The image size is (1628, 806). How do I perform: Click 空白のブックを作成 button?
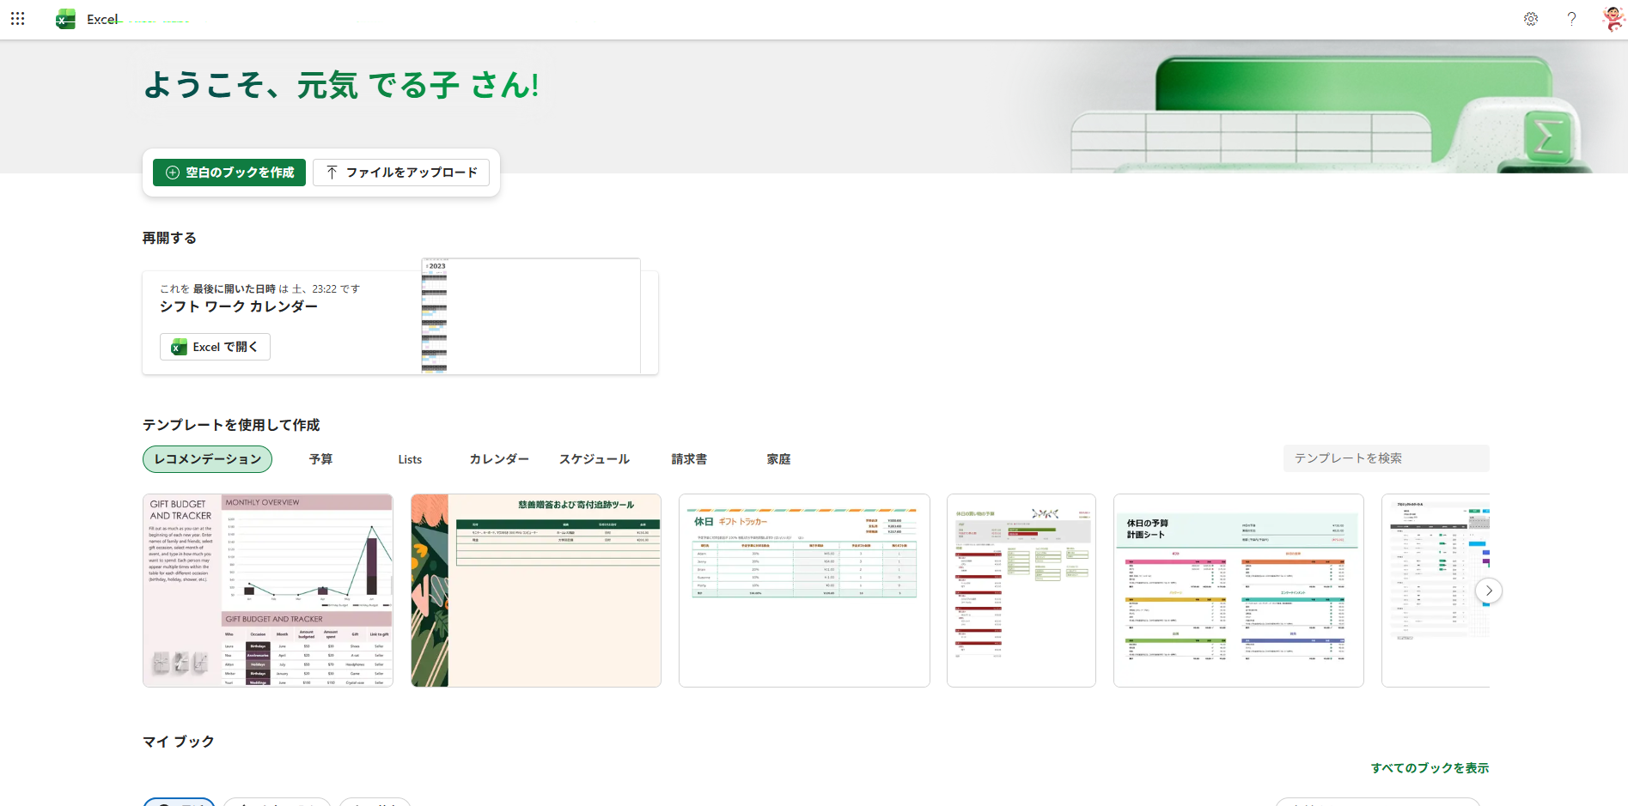click(x=229, y=173)
